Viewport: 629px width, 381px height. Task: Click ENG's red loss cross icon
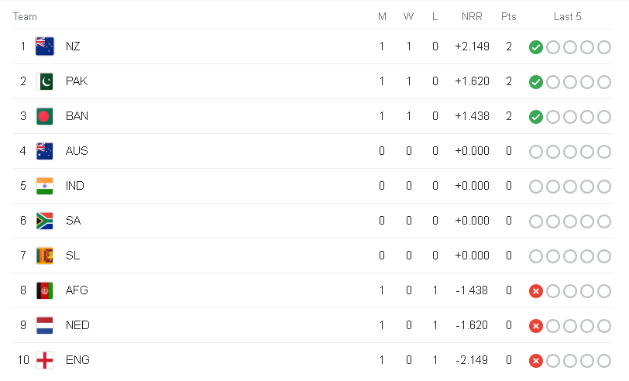pos(535,361)
